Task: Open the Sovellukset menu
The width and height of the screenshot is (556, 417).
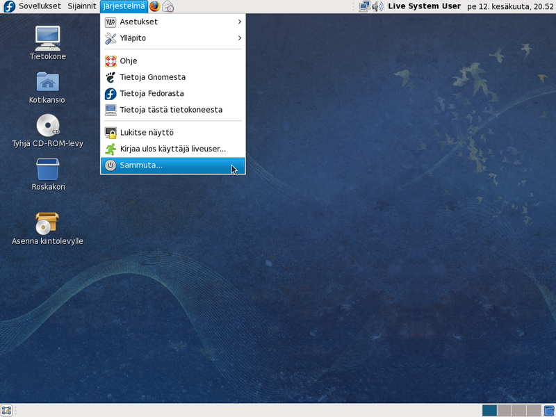Action: pos(39,6)
